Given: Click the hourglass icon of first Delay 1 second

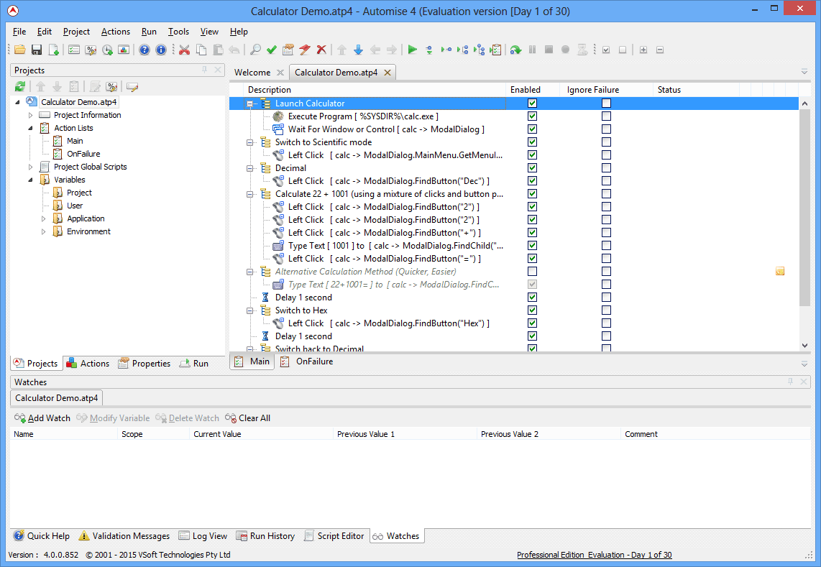Looking at the screenshot, I should [x=265, y=298].
